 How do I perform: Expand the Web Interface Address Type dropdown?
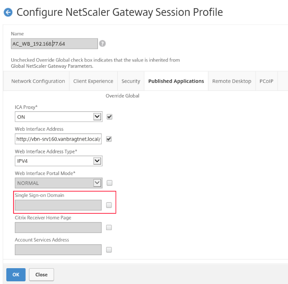click(59, 161)
